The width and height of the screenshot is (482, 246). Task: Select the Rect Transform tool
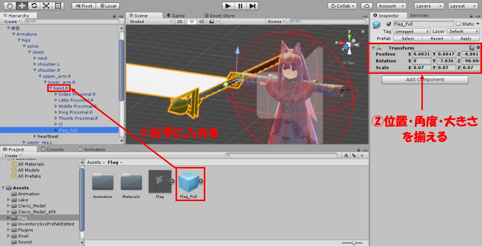[x=58, y=6]
